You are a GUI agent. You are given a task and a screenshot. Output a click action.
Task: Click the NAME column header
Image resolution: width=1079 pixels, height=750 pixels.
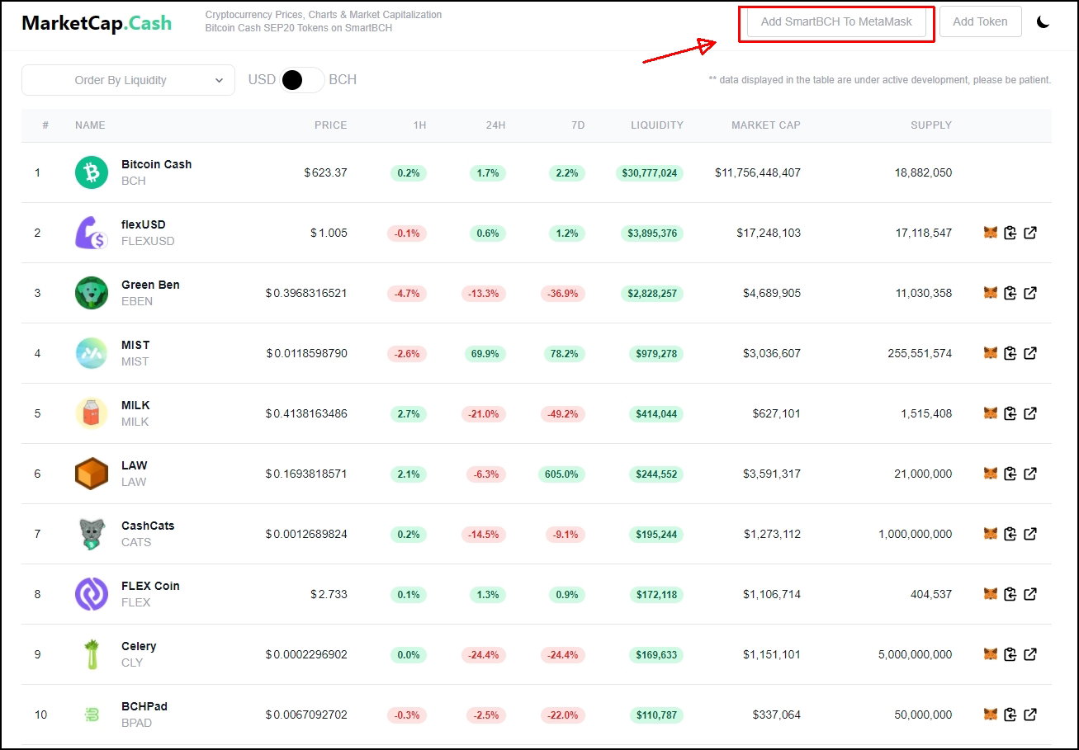coord(90,125)
